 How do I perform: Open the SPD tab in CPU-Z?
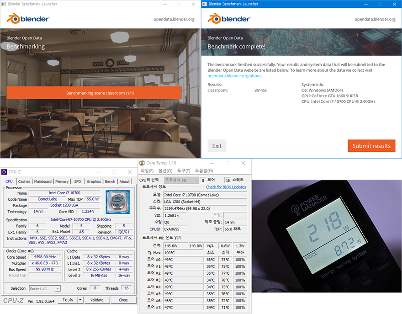(x=77, y=181)
